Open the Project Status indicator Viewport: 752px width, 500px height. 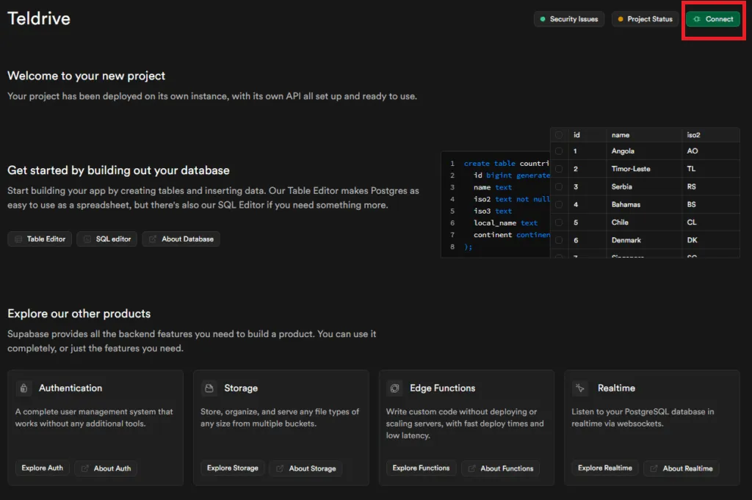point(645,19)
